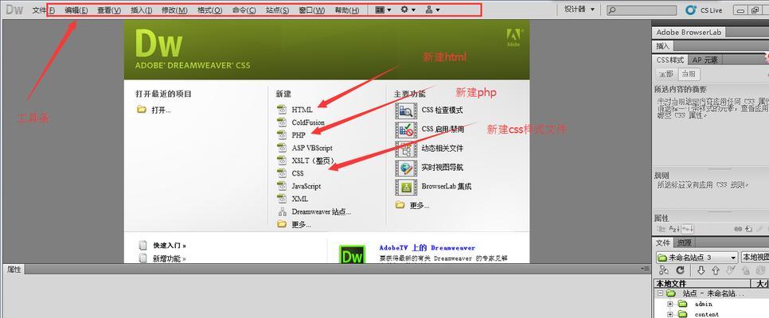Open the 未命名站点 3 site dropdown
This screenshot has width=769, height=318.
click(x=697, y=258)
